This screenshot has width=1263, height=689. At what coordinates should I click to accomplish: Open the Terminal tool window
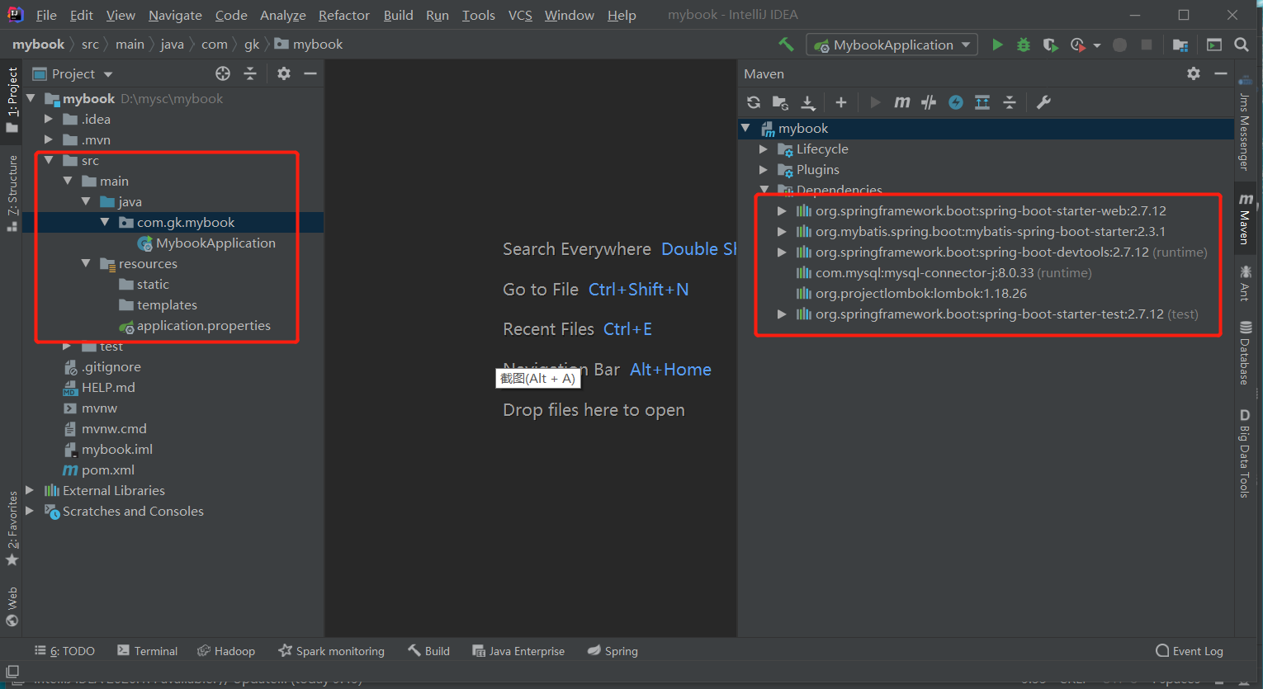click(x=147, y=651)
